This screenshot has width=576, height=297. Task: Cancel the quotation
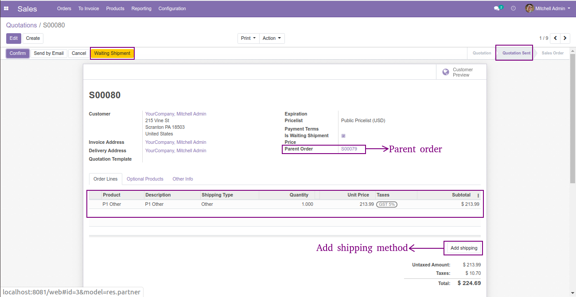[79, 53]
